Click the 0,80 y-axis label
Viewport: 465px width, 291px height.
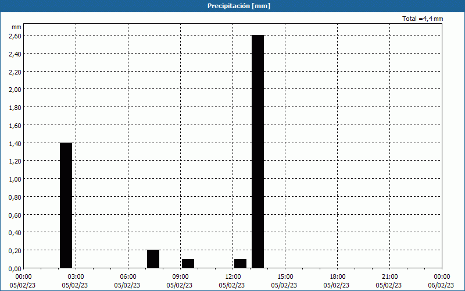pyautogui.click(x=15, y=197)
